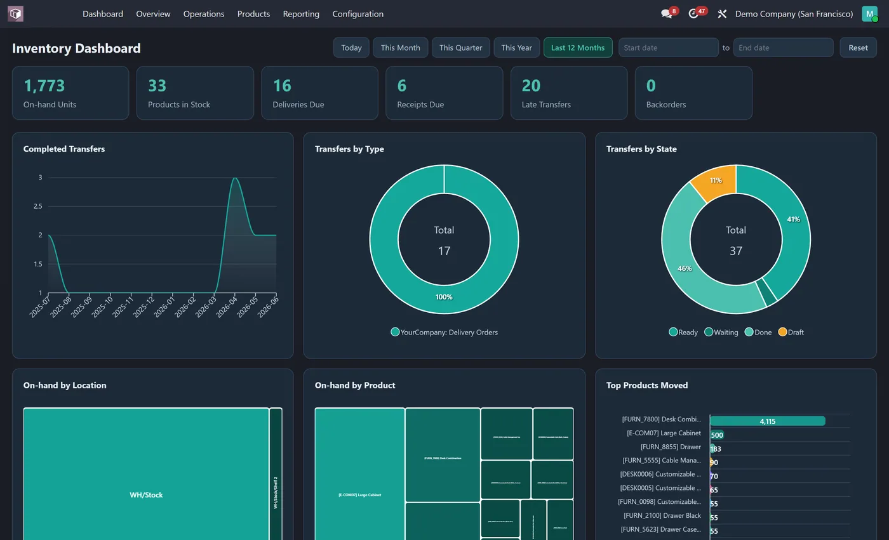889x540 pixels.
Task: Click the [FURN_8855] Drawer row label
Action: [671, 447]
